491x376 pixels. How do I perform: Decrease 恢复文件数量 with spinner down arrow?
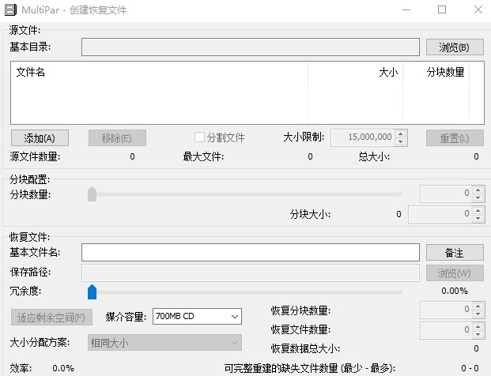pyautogui.click(x=478, y=335)
